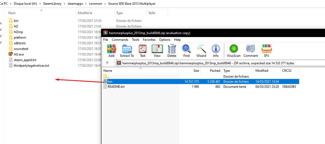Viewport: 325px width, 144px height.
Task: Click the hl2 folder icon in Explorer
Action: pos(11,26)
